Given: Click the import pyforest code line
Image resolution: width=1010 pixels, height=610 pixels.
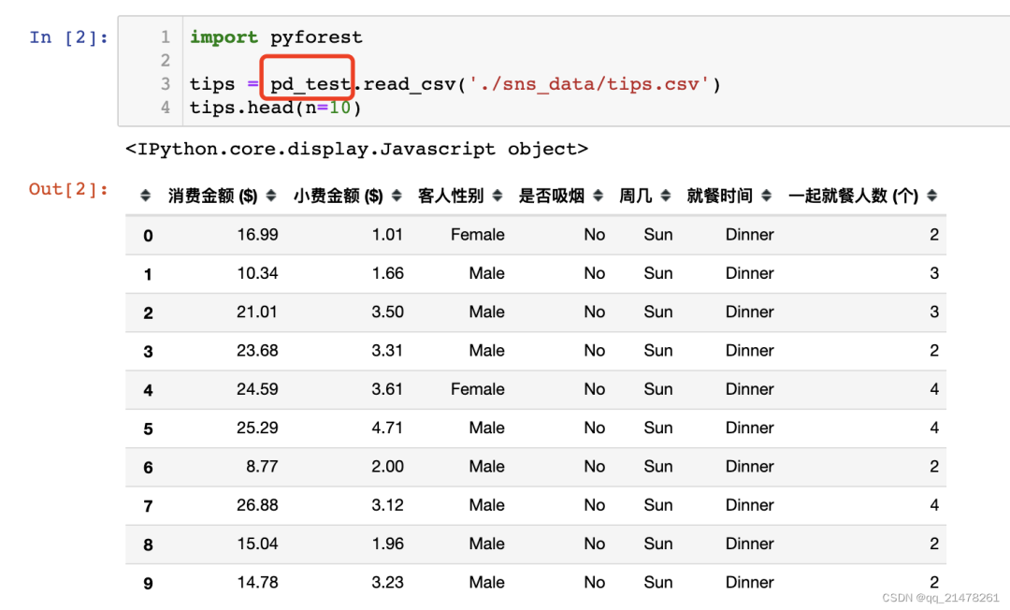Looking at the screenshot, I should pos(276,37).
